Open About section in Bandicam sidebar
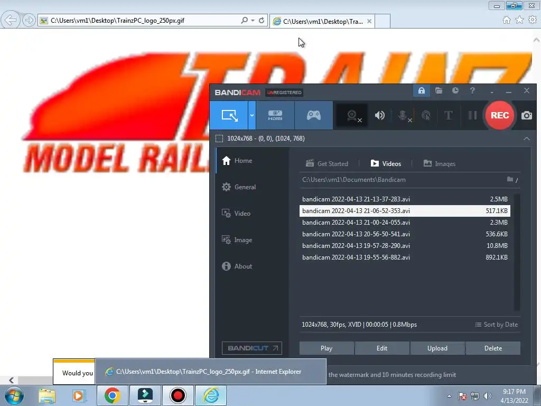Viewport: 541px width, 406px height. coord(237,266)
